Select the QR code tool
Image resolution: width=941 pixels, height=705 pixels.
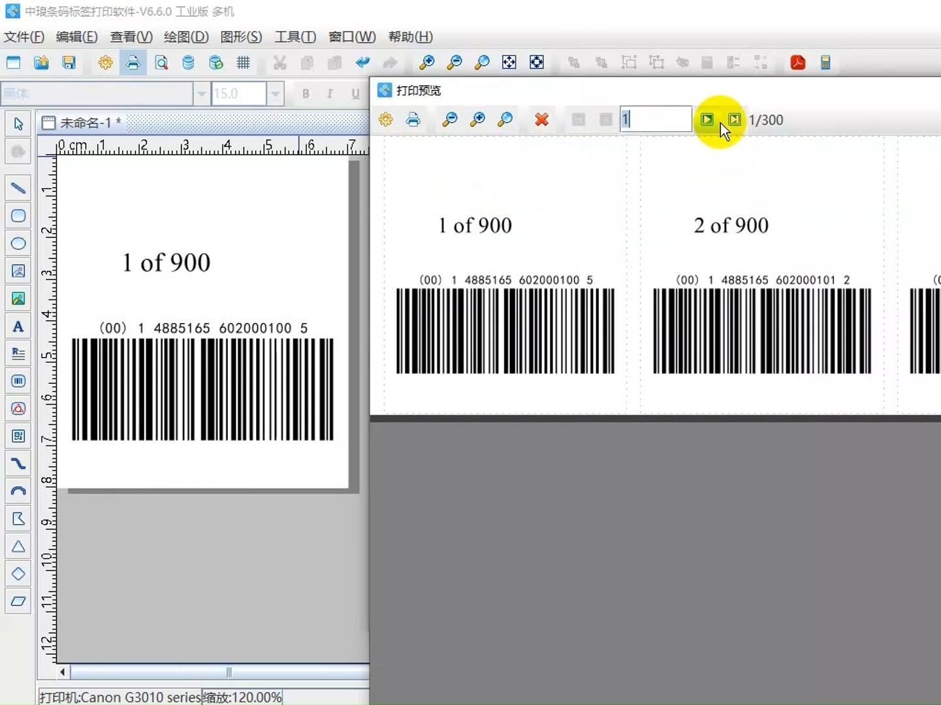point(18,436)
